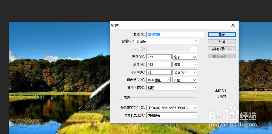Click the 宽度 value field 775
This screenshot has width=272, height=134.
click(159, 57)
